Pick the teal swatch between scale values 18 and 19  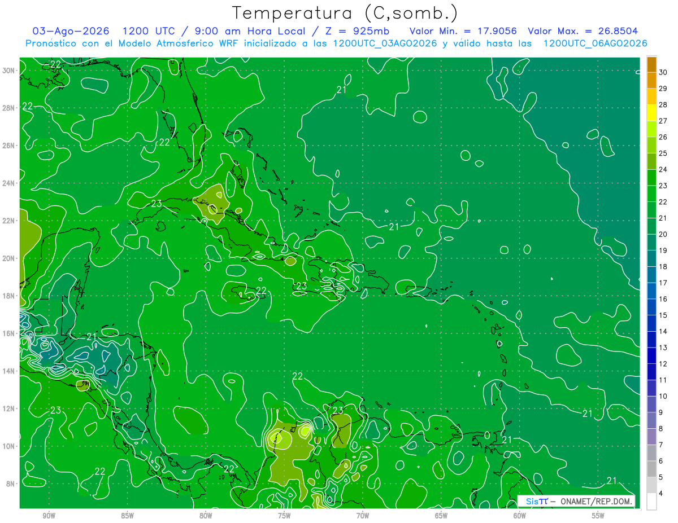(651, 258)
